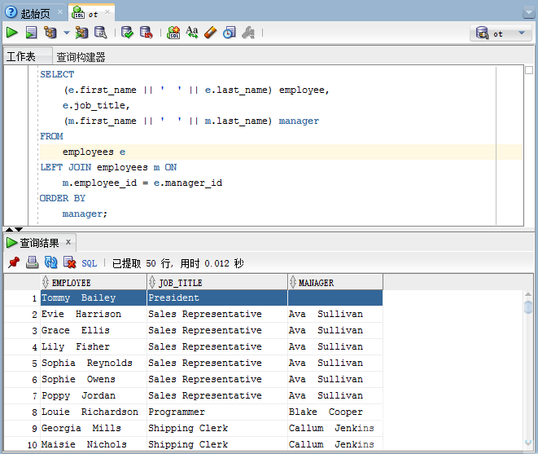Click the Run Script icon

[31, 33]
